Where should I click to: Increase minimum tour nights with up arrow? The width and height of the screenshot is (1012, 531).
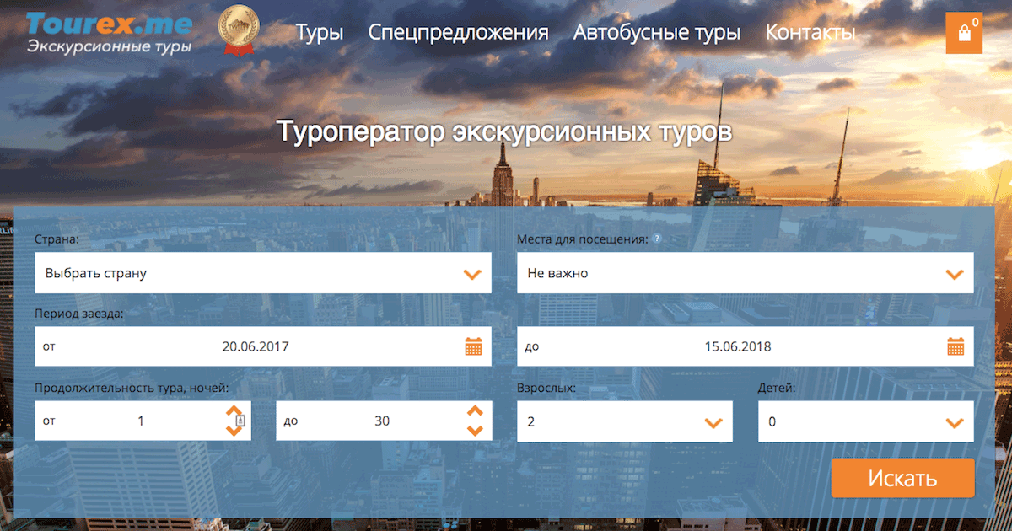click(x=234, y=410)
